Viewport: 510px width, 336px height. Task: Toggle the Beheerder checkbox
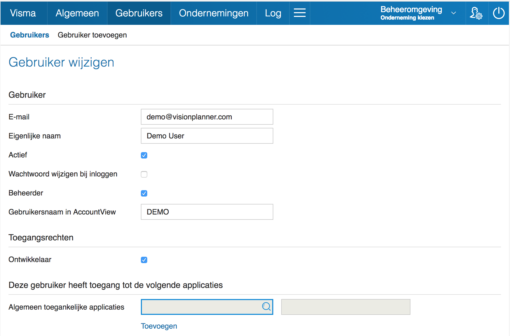pyautogui.click(x=144, y=193)
